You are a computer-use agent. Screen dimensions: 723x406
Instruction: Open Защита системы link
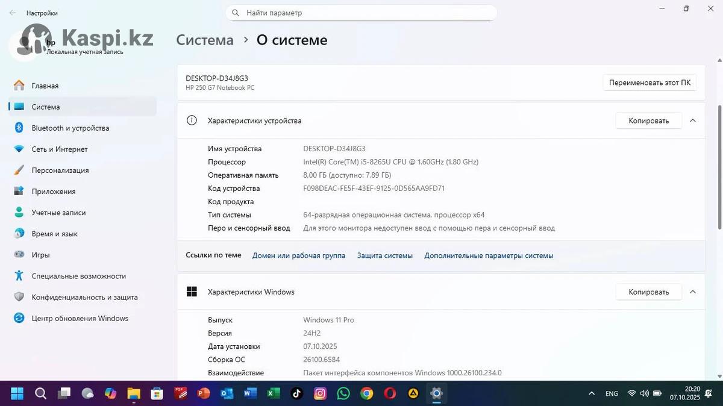coord(384,255)
